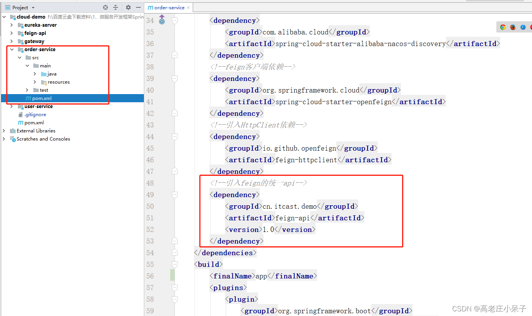This screenshot has width=532, height=316.
Task: Open the Project panel settings gear icon
Action: point(128,7)
